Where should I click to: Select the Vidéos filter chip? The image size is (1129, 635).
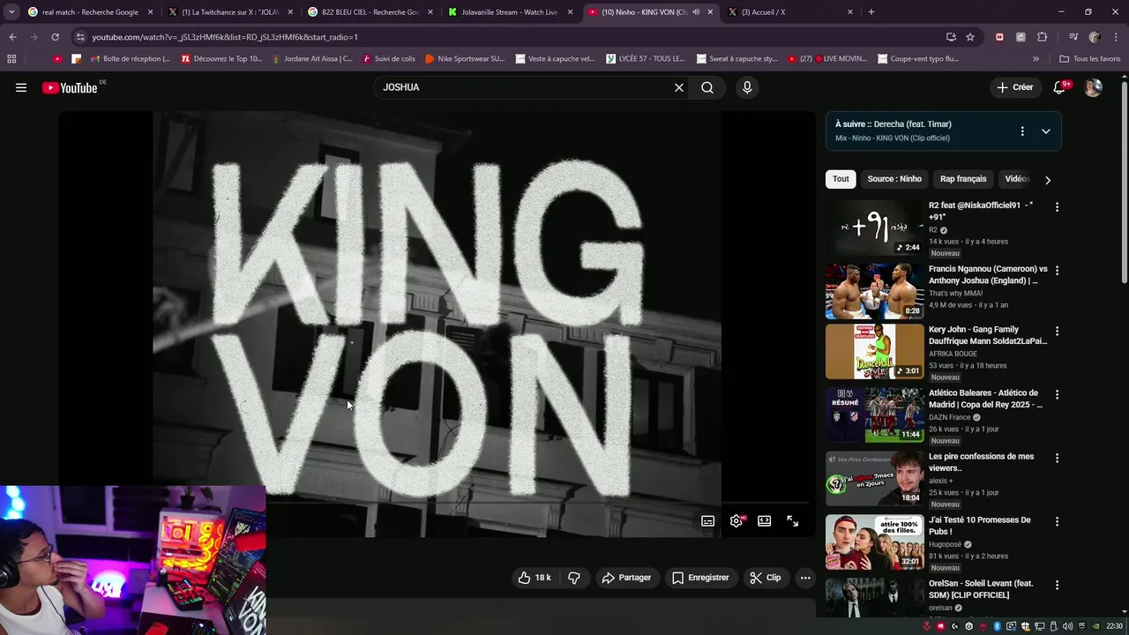[x=1017, y=179]
